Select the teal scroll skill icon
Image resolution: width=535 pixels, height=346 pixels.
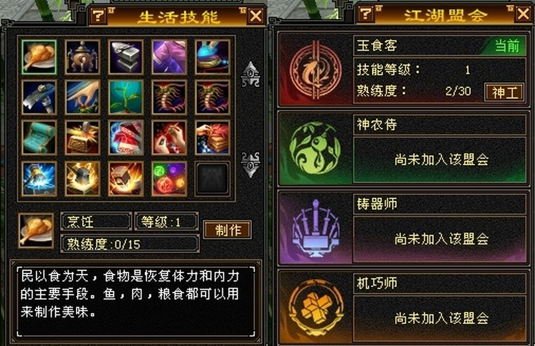pyautogui.click(x=39, y=137)
